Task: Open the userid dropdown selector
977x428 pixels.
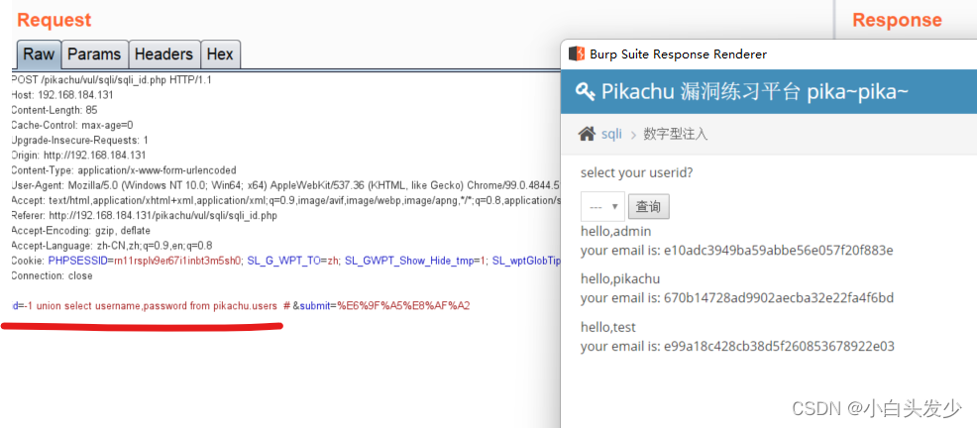Action: 602,207
